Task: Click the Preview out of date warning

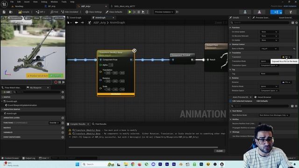Action: click(37, 76)
